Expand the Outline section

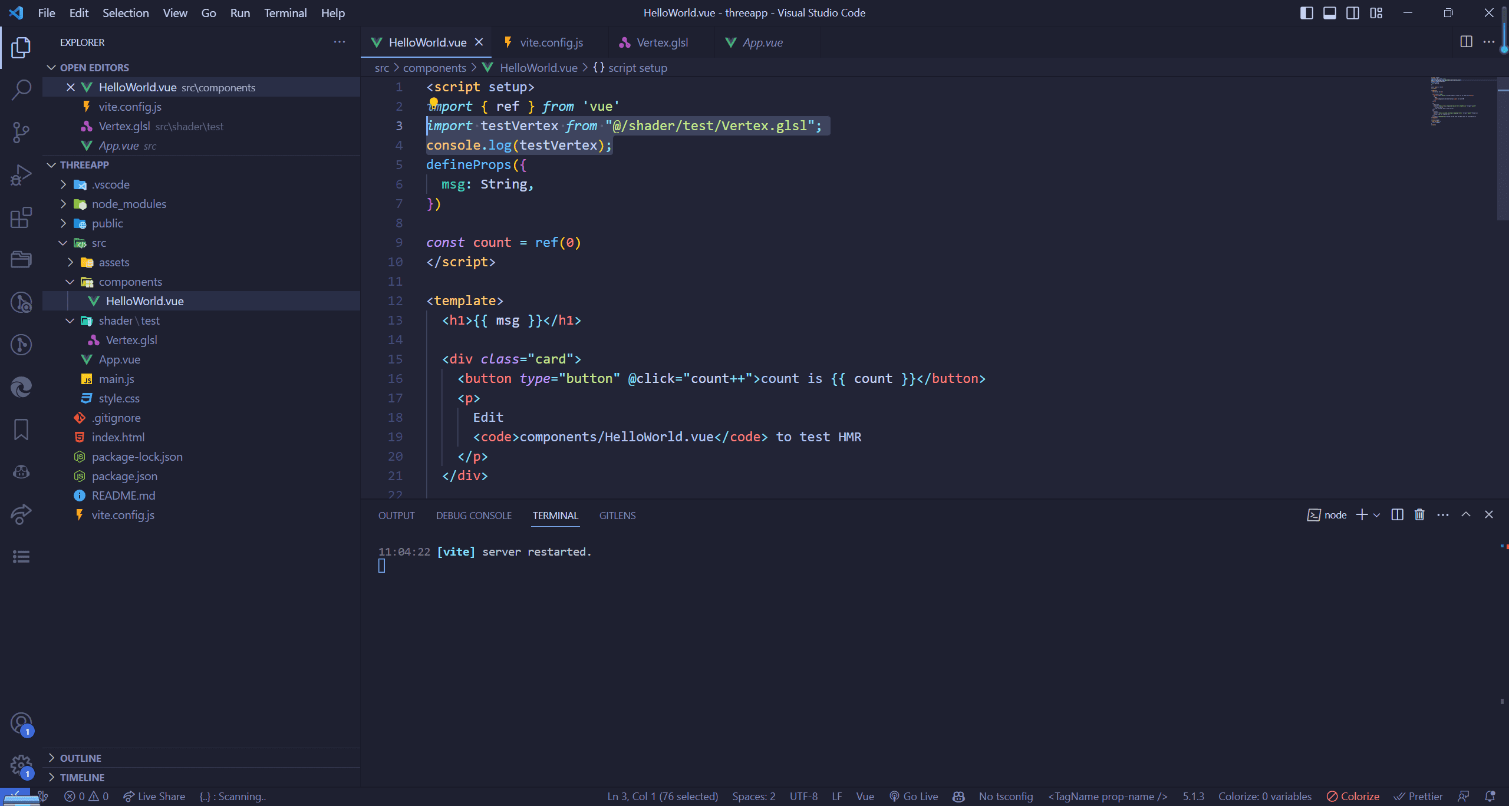(51, 758)
